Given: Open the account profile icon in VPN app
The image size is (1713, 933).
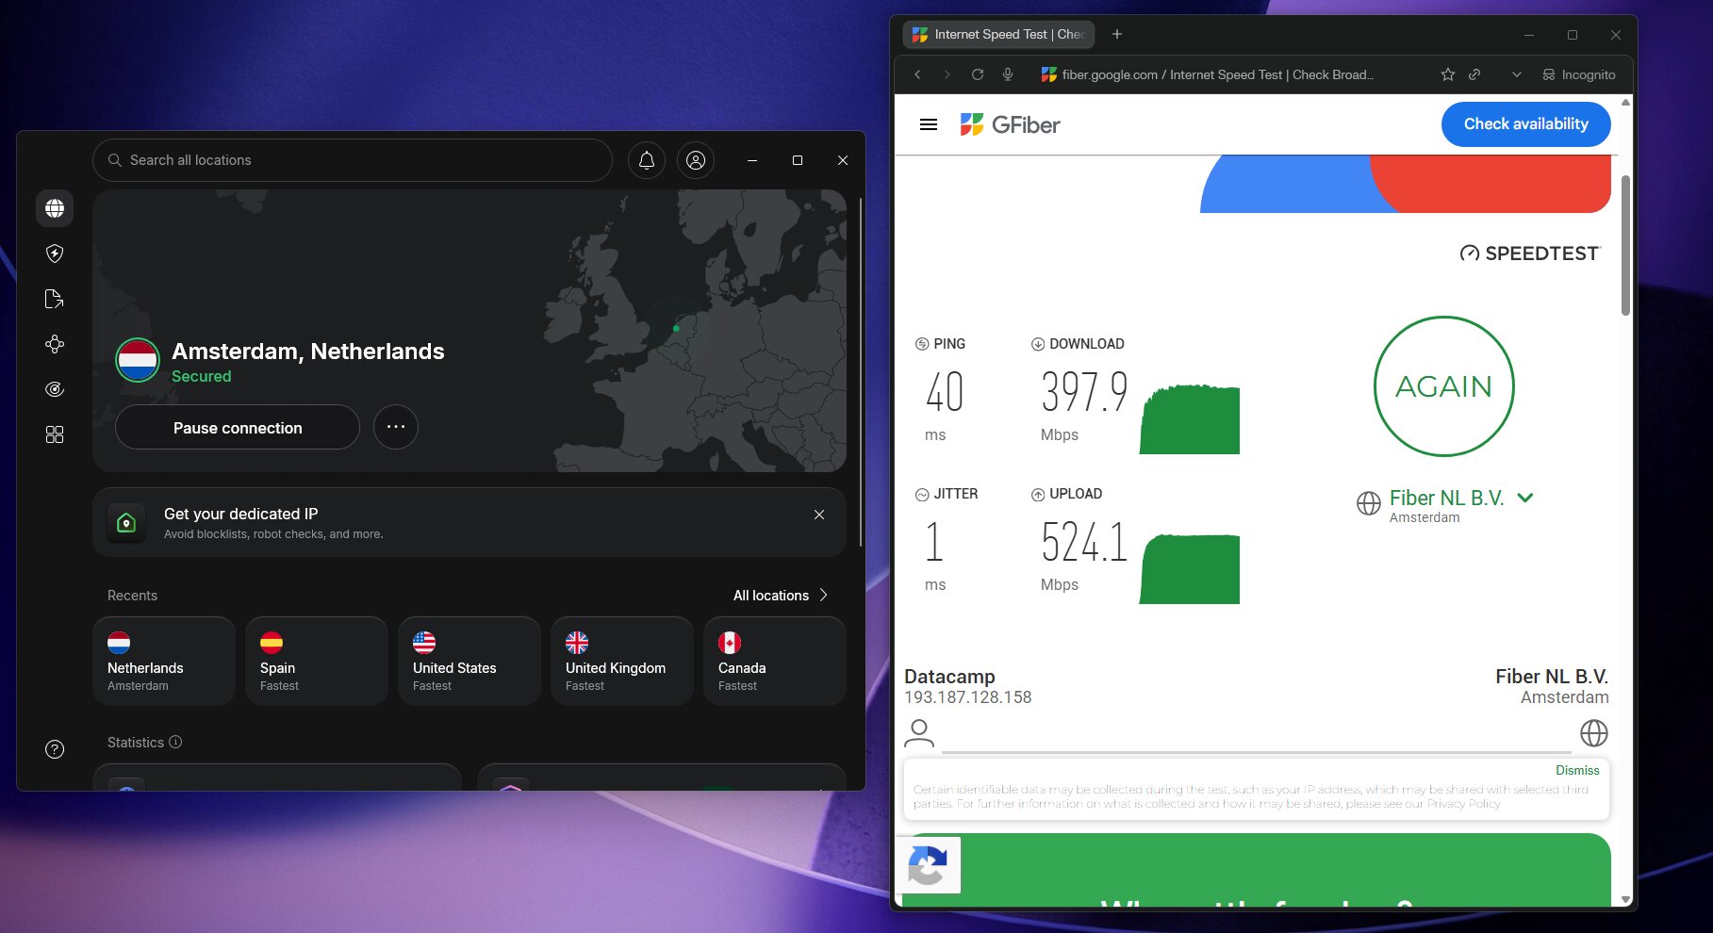Looking at the screenshot, I should [696, 160].
